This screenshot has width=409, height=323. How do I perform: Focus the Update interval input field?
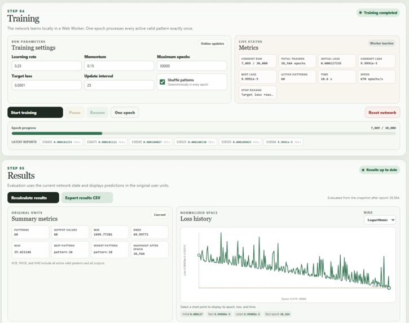pyautogui.click(x=119, y=85)
